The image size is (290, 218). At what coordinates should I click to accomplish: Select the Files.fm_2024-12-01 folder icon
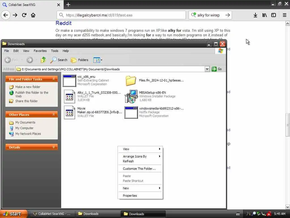pos(131,81)
